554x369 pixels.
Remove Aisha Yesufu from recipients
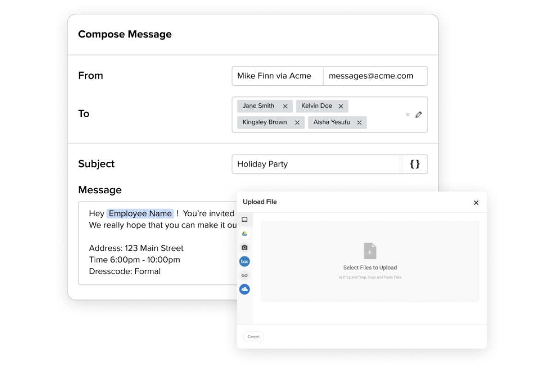[x=359, y=122]
